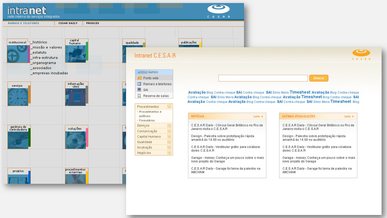Click the Incubação section label in sidebar
387x218 pixels.
(x=145, y=147)
